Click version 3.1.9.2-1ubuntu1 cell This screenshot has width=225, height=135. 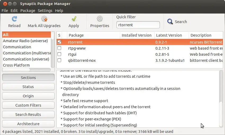coord(170,60)
